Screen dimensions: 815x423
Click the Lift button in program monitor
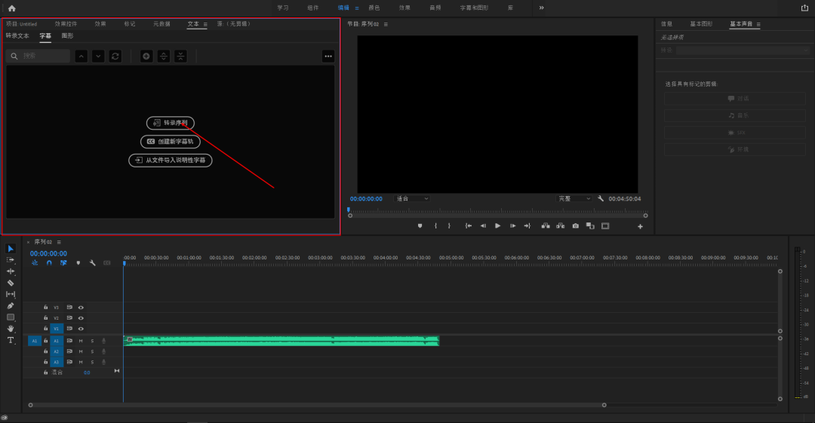pyautogui.click(x=546, y=226)
